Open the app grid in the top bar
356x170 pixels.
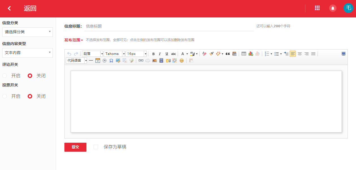click(317, 8)
